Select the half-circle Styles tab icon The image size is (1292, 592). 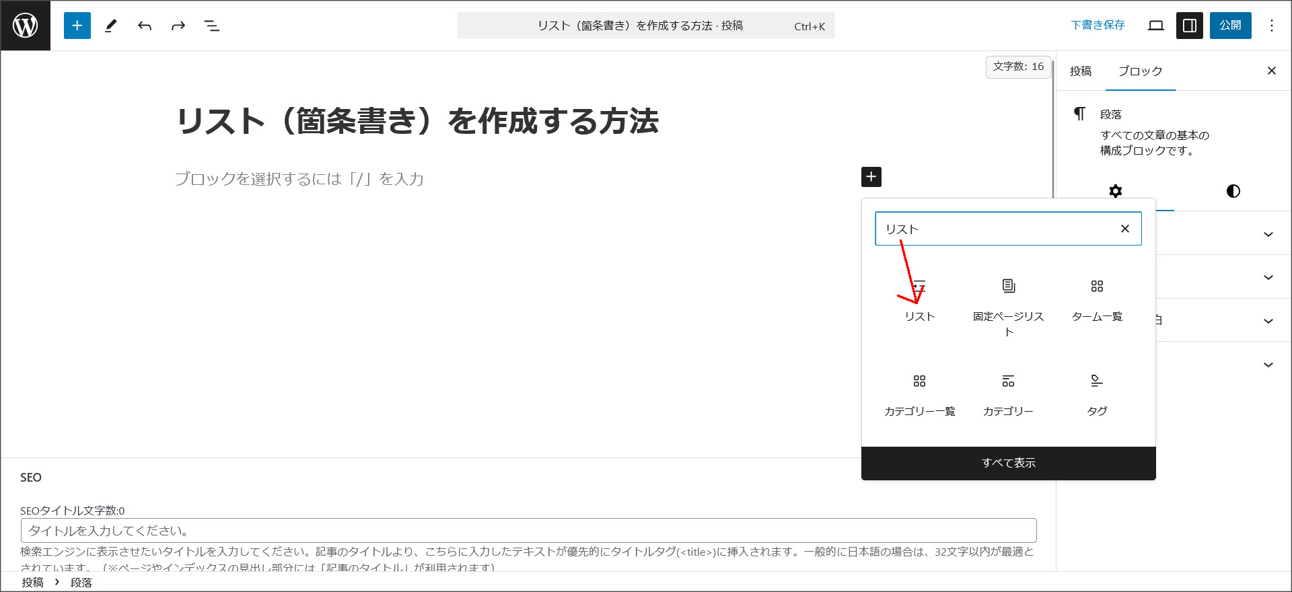[1233, 191]
